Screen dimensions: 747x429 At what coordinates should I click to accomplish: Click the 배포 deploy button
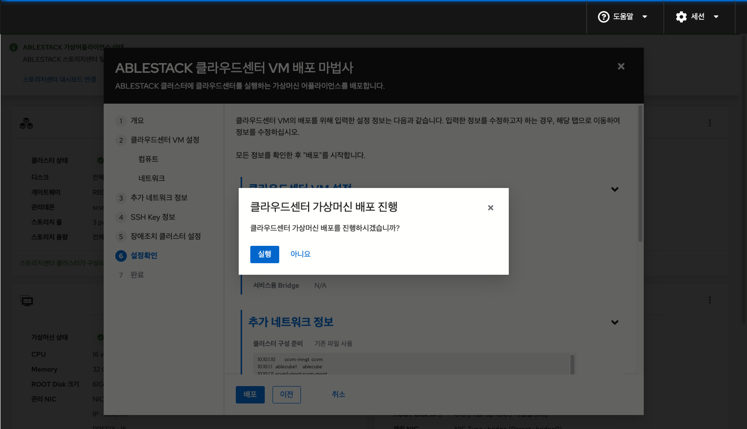coord(250,394)
